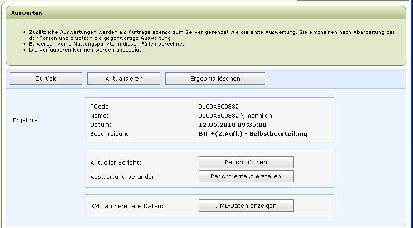
Task: Show XML data via XML-Daten anzeigen
Action: 246,205
